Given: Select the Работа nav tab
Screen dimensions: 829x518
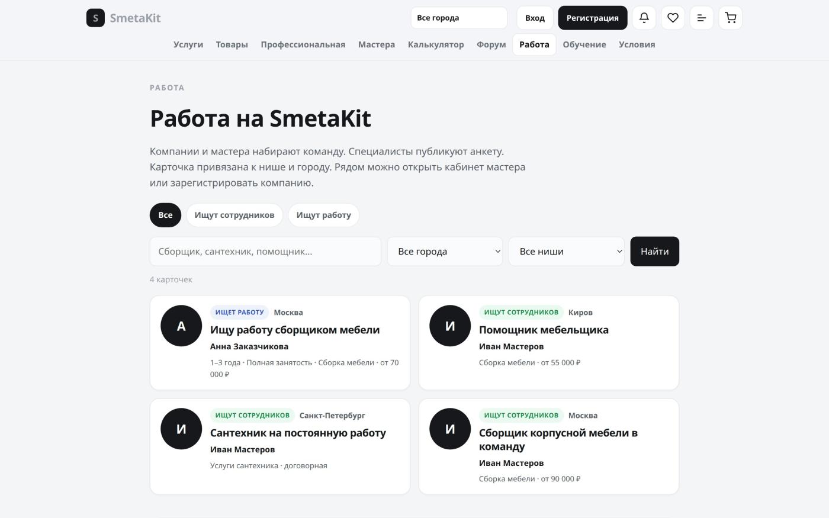Looking at the screenshot, I should click(534, 44).
